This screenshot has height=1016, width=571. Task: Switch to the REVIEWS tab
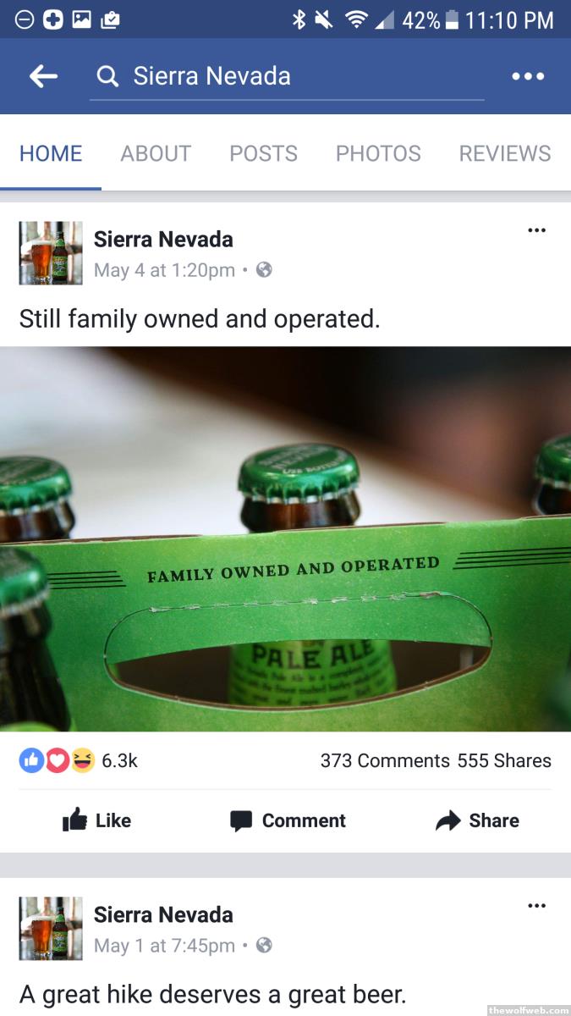(505, 153)
